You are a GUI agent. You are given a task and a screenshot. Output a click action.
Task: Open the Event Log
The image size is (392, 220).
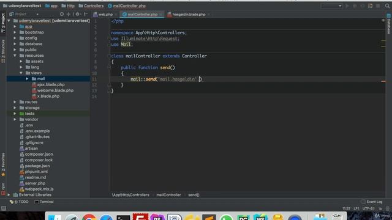coord(372,202)
